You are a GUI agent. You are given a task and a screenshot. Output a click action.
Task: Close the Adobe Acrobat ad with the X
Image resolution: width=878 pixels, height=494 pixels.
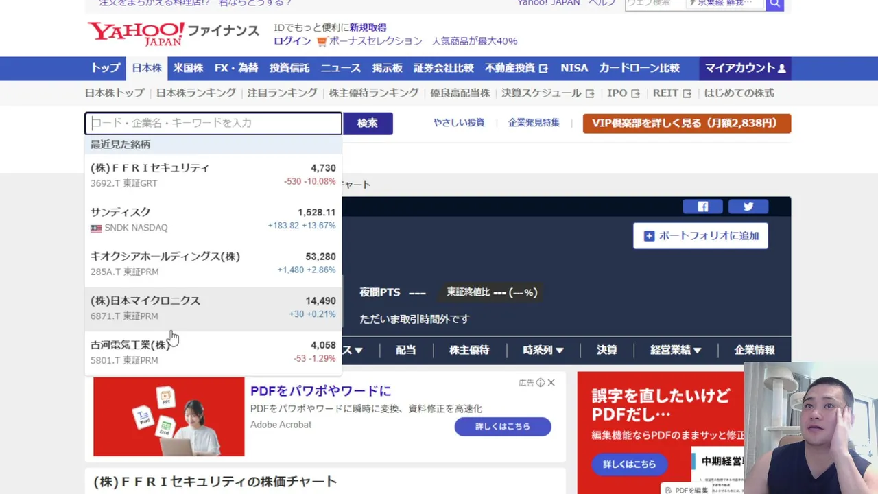click(x=551, y=382)
